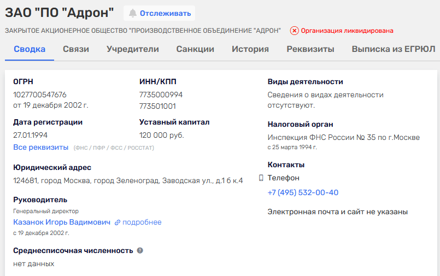Switch to the Связи tab

[76, 49]
